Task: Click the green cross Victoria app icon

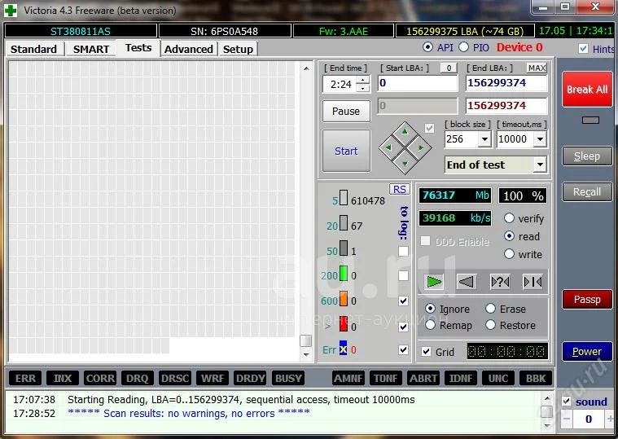Action: [11, 11]
